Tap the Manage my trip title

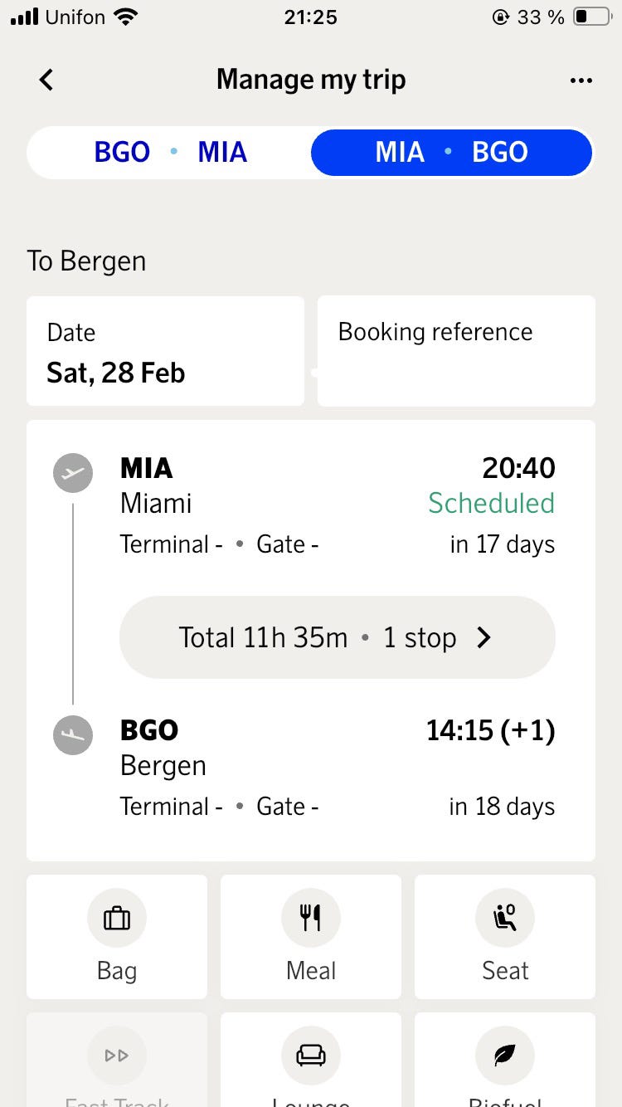click(x=311, y=80)
